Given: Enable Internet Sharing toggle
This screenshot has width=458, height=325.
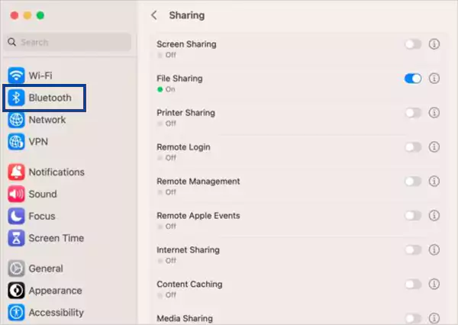Looking at the screenshot, I should tap(413, 249).
